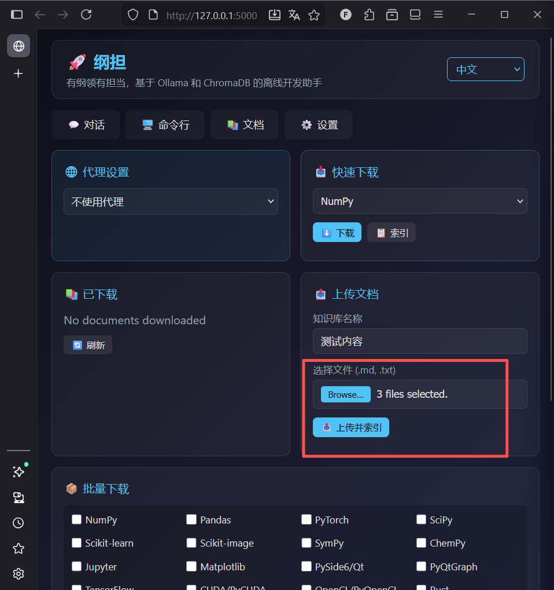Click the page info document icon
The image size is (554, 590).
(x=153, y=14)
